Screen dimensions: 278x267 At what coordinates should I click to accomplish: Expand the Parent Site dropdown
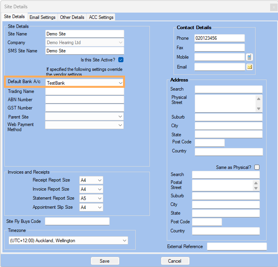(x=120, y=117)
